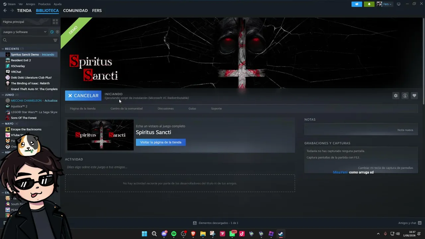Click the Spiritus Sancti store thumbnail

click(x=100, y=135)
